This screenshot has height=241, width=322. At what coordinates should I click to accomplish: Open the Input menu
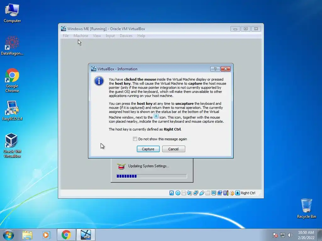pos(110,36)
